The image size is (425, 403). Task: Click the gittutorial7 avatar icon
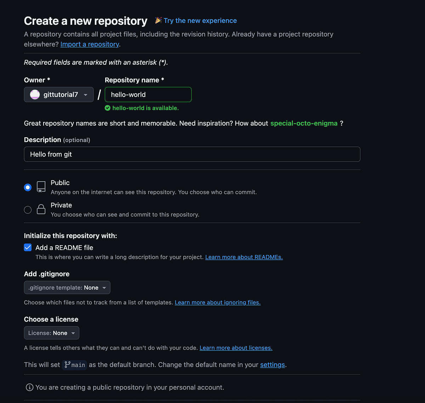click(35, 94)
